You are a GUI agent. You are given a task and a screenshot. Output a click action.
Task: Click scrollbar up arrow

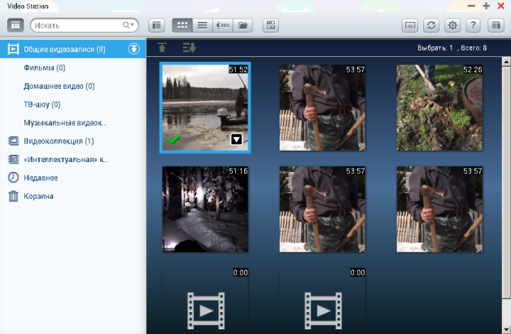(x=506, y=61)
